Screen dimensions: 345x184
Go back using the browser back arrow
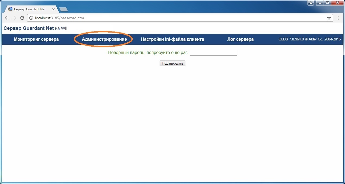point(7,18)
